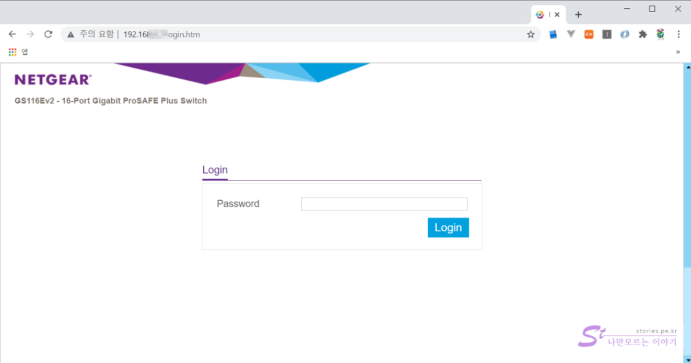This screenshot has height=363, width=691.
Task: Click the NETGEAR logo
Action: click(53, 80)
